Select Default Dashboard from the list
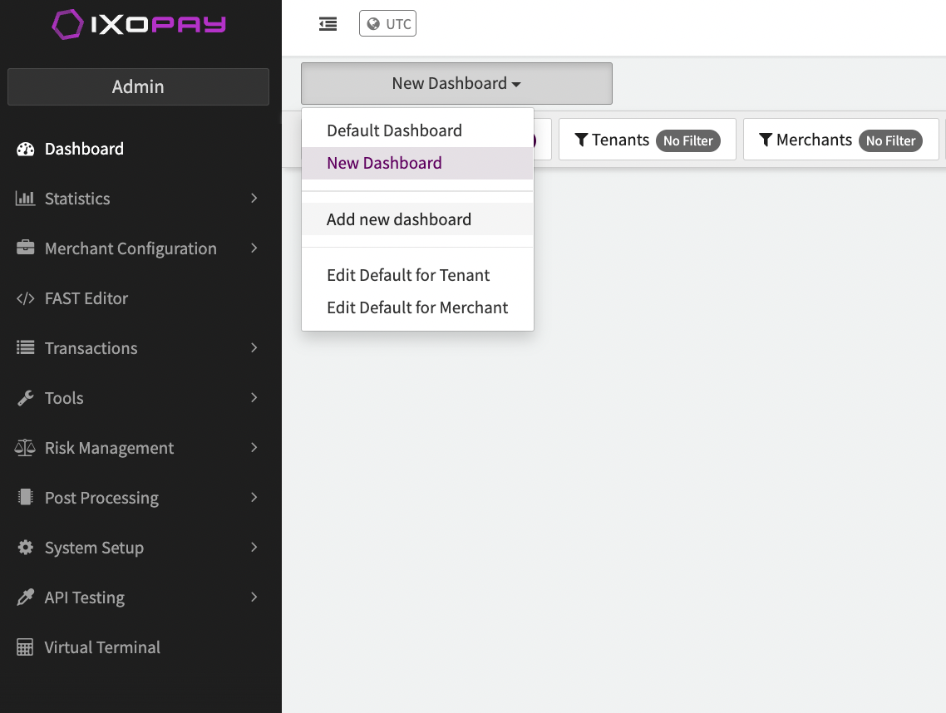Image resolution: width=946 pixels, height=713 pixels. 394,130
